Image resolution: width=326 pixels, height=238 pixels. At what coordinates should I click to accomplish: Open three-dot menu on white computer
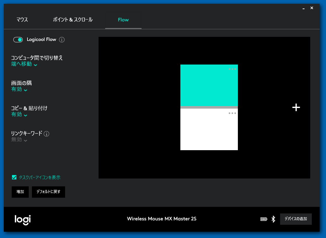tap(232, 113)
